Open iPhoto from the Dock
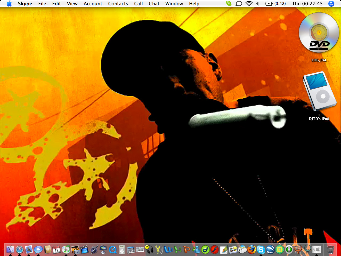Image resolution: width=341 pixels, height=256 pixels. pos(75,249)
